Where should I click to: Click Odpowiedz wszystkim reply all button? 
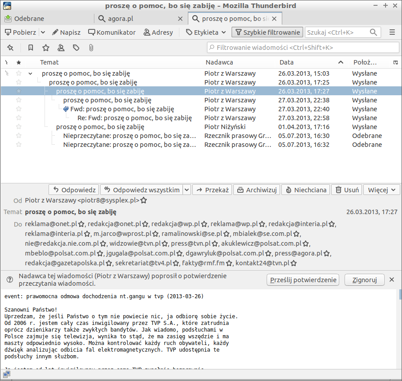(142, 190)
